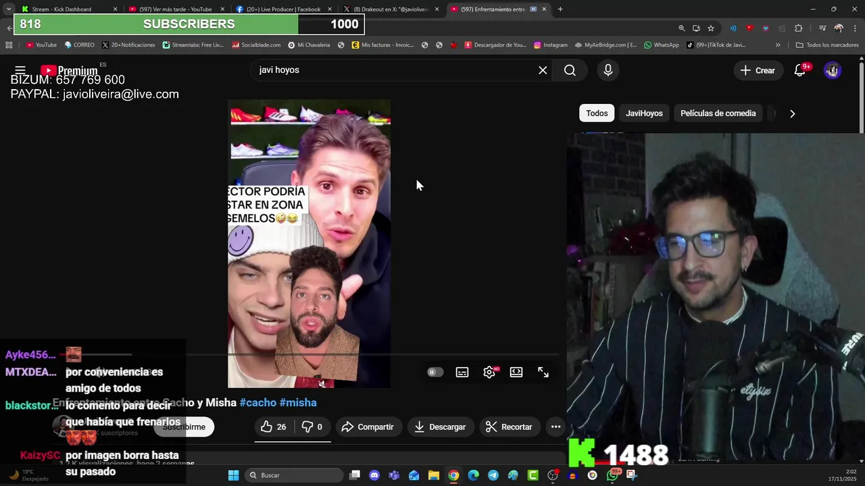Start voice search with the microphone icon
Screen dimensions: 865x486
tap(608, 70)
